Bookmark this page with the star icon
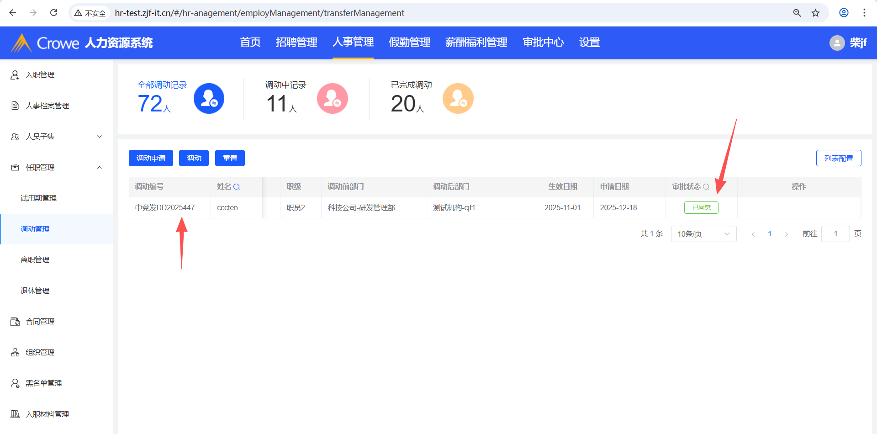Screen dimensions: 877x434 click(x=816, y=13)
